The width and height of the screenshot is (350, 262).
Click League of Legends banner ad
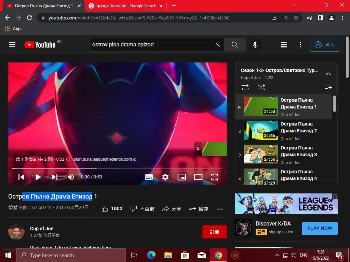click(x=286, y=204)
